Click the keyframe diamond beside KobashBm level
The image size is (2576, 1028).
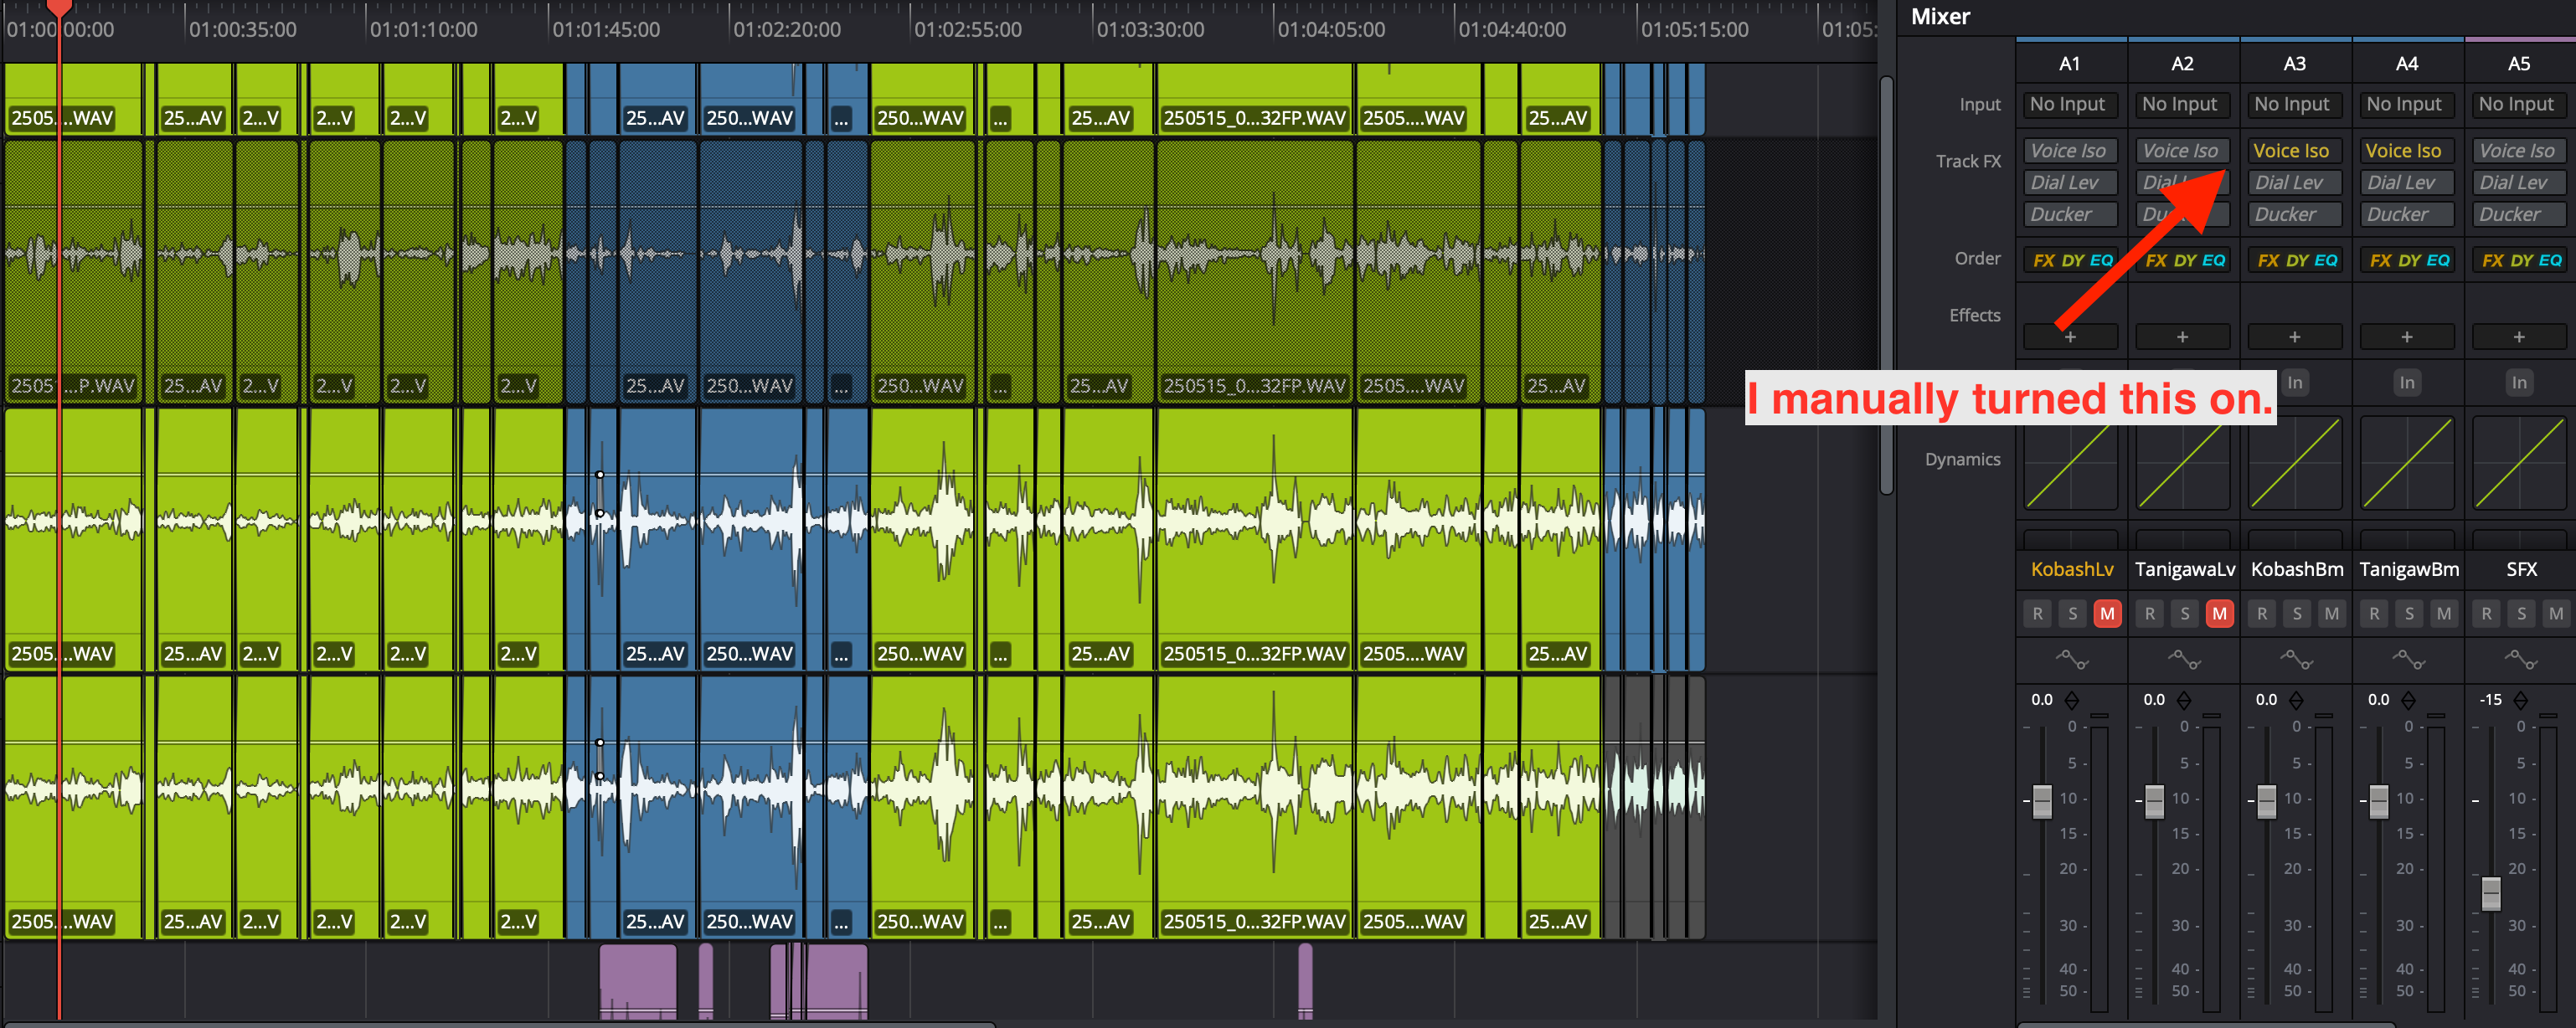pos(2296,700)
